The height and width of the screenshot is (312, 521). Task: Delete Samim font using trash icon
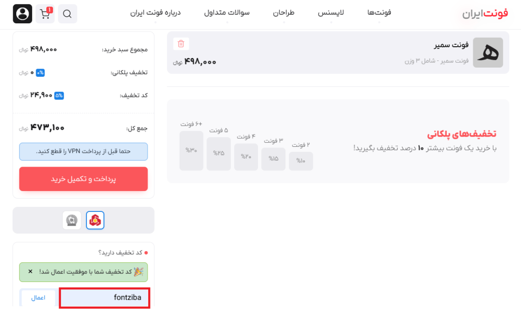pyautogui.click(x=181, y=44)
